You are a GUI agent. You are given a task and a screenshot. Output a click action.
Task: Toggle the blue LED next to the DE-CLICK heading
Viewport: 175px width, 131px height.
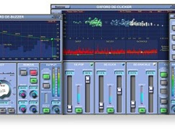tap(123, 64)
